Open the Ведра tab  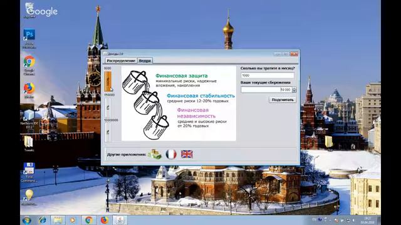pyautogui.click(x=145, y=61)
